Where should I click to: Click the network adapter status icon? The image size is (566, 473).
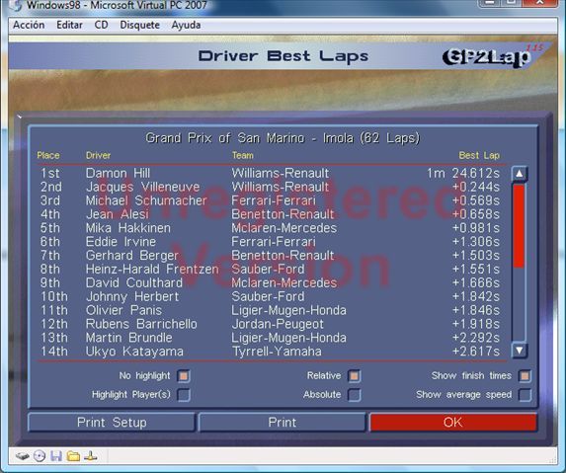(x=91, y=456)
